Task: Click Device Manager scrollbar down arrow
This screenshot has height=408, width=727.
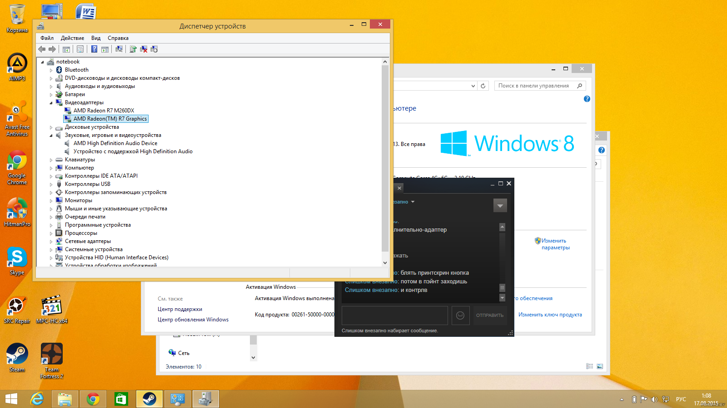Action: [385, 262]
